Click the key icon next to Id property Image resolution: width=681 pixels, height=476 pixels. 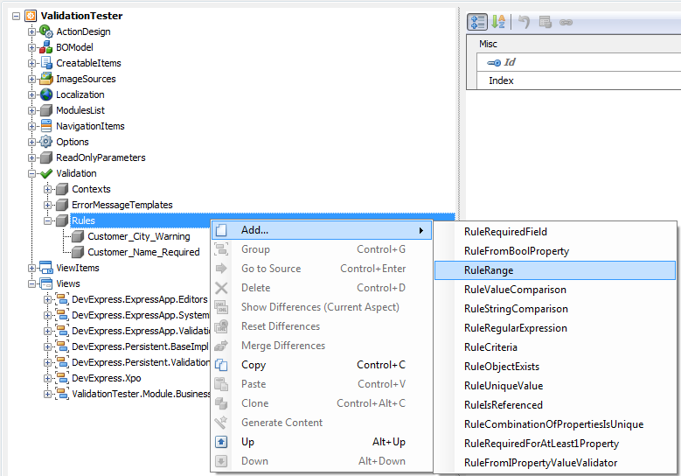point(494,63)
